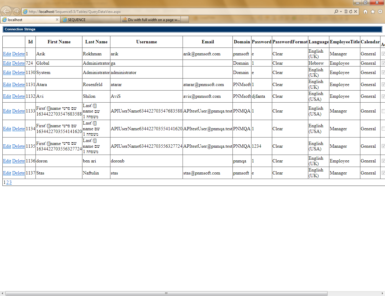The height and width of the screenshot is (296, 385).
Task: Open the address bar autocomplete dropdown arrow
Action: tap(341, 12)
